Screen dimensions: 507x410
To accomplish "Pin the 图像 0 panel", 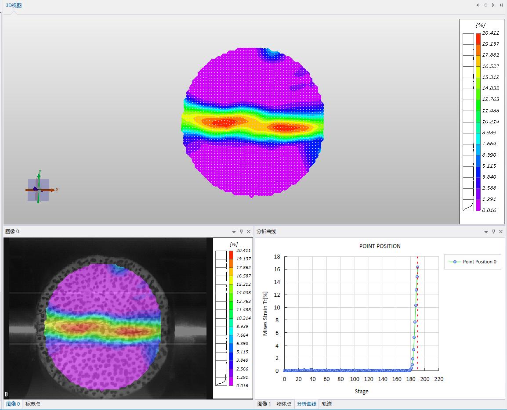I will point(241,231).
